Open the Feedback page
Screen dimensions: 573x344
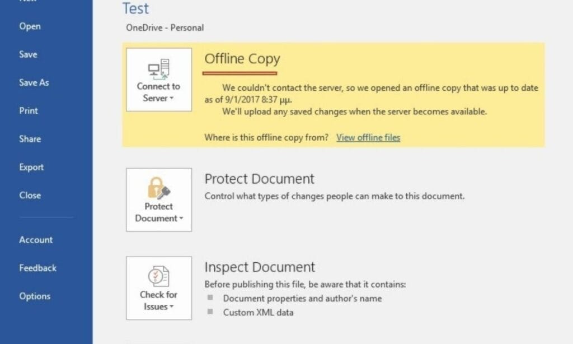pyautogui.click(x=38, y=268)
